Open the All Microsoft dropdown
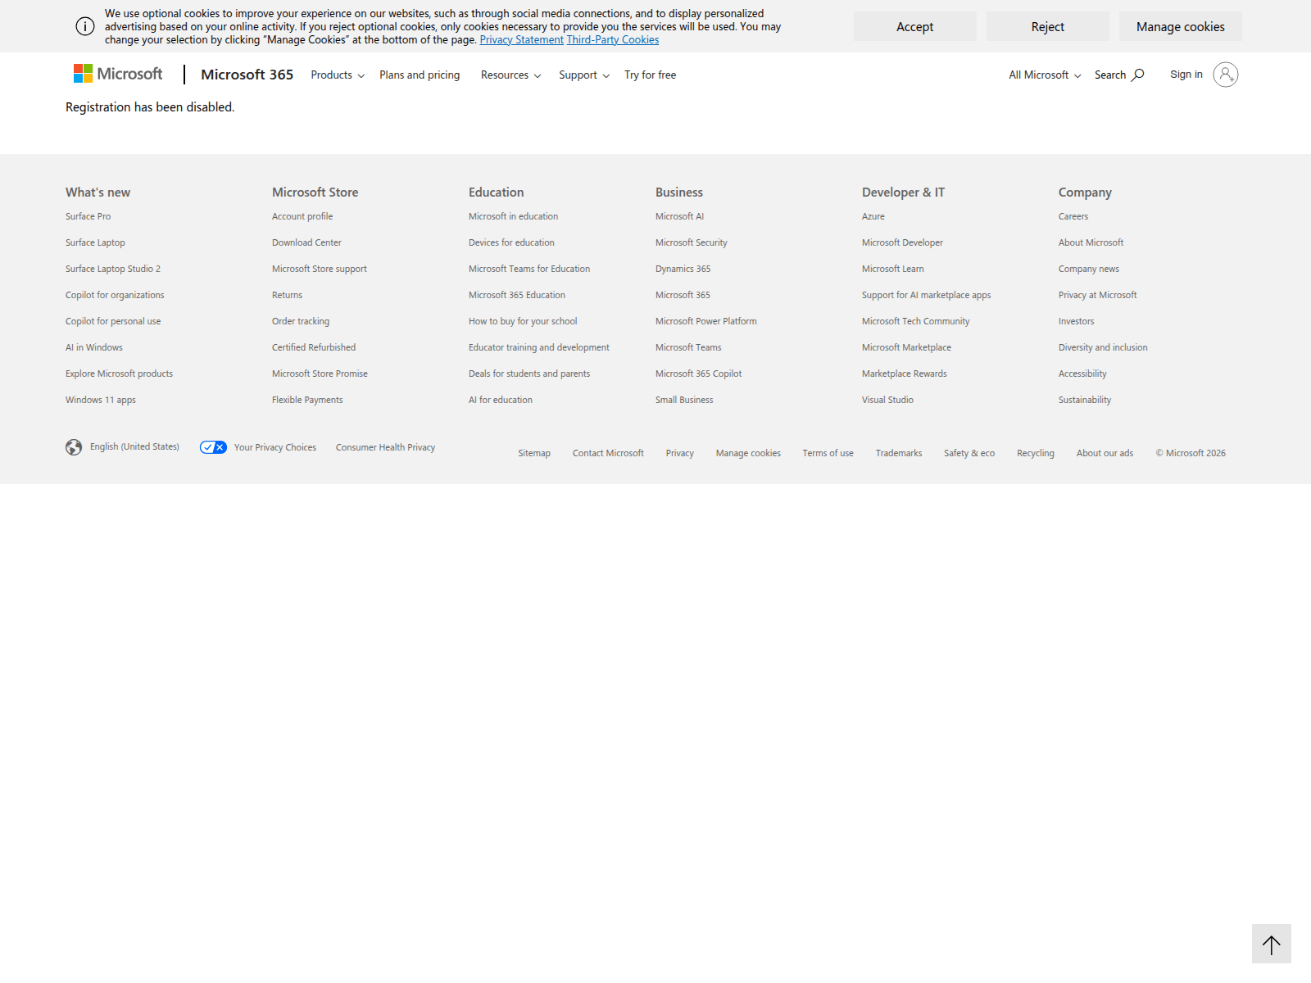The width and height of the screenshot is (1311, 983). click(x=1045, y=75)
